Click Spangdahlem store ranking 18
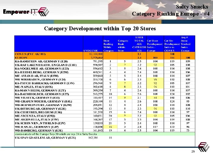Screen dimensions: 213x159 coord(110,138)
